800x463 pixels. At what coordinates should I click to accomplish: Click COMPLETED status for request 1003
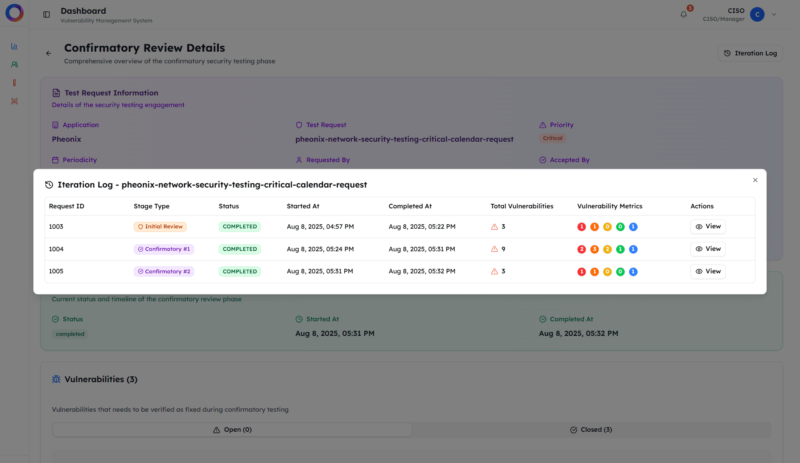coord(240,227)
